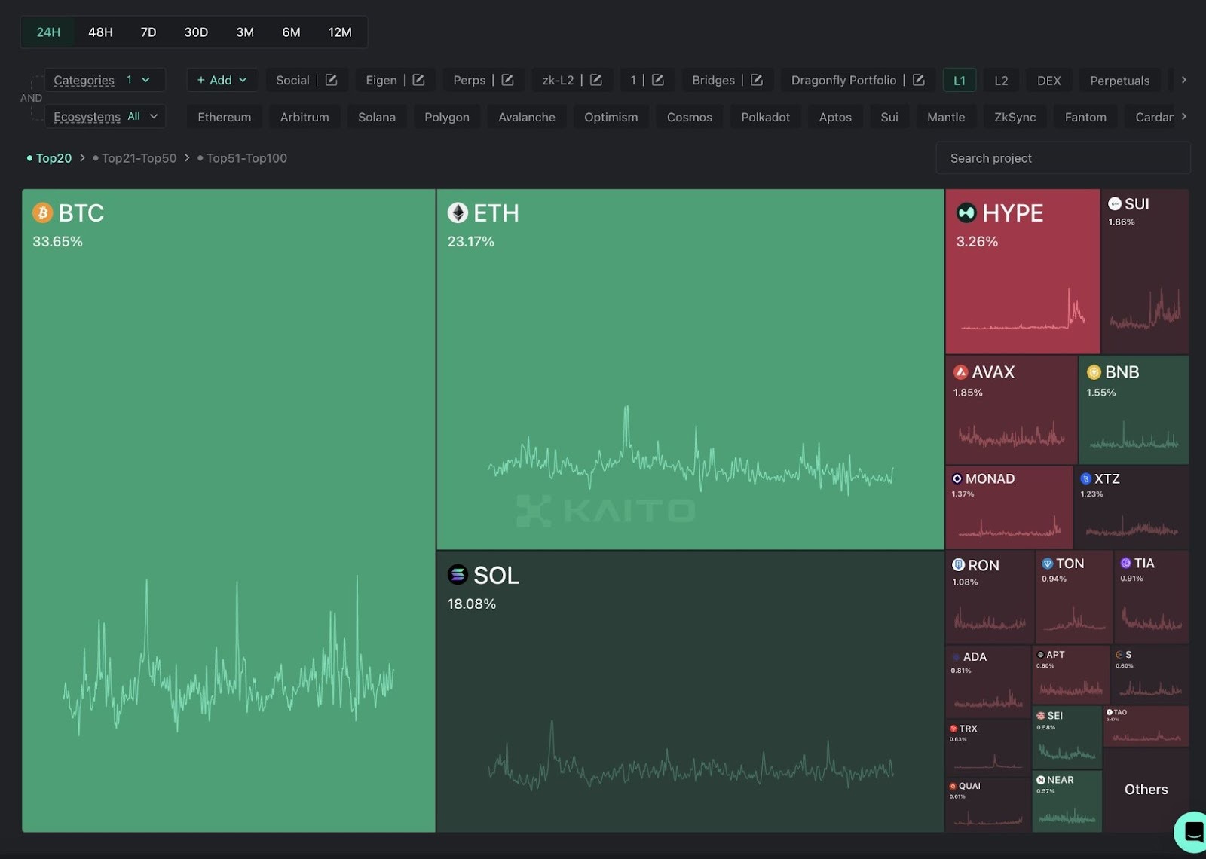
Task: Toggle the L1 category filter
Action: click(960, 81)
